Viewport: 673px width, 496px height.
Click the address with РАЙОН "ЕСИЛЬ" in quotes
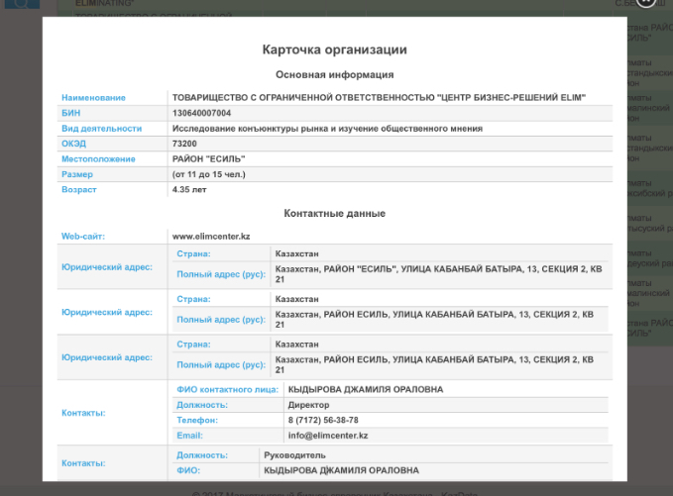point(439,274)
